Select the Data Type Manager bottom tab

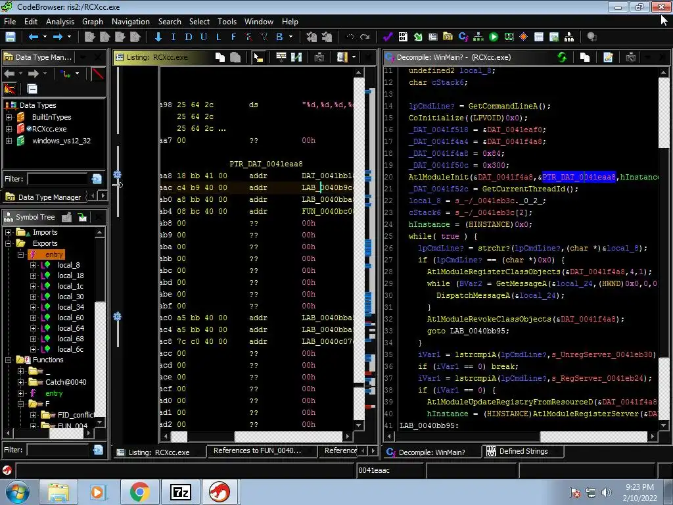pyautogui.click(x=44, y=197)
